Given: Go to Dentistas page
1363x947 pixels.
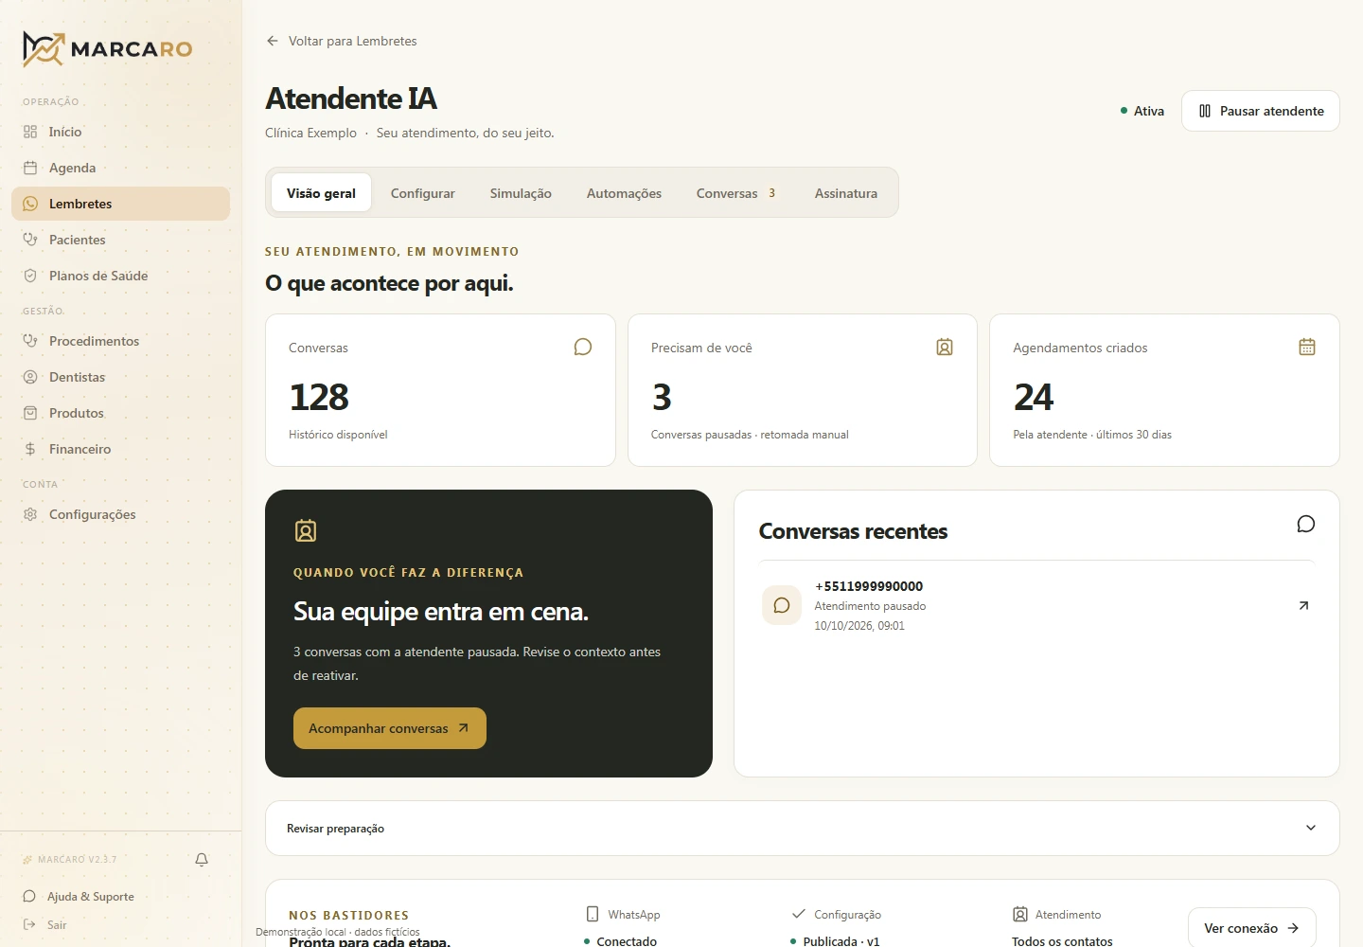Looking at the screenshot, I should 120,377.
